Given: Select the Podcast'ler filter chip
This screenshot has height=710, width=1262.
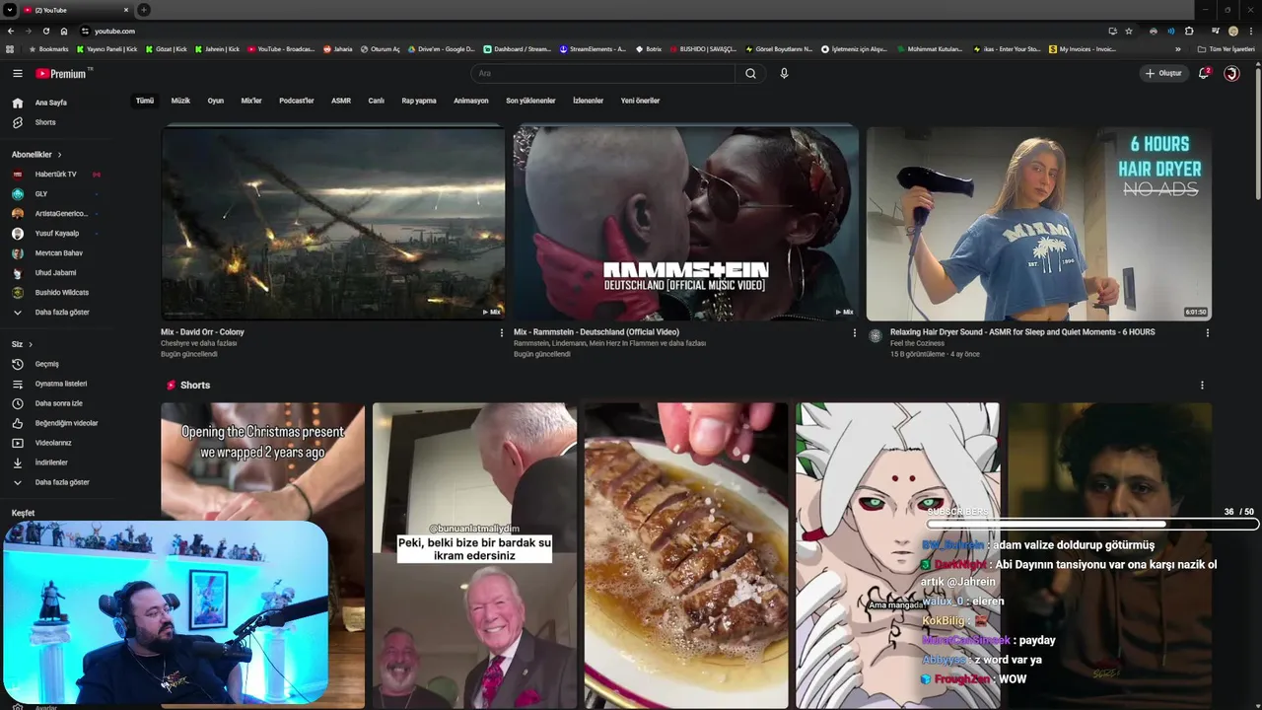Looking at the screenshot, I should (297, 101).
